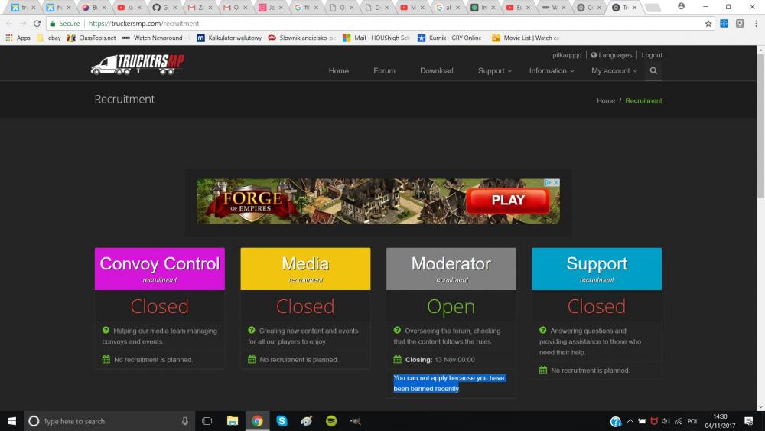Switch to the Gmail browser tab
This screenshot has height=431, width=765.
[198, 8]
